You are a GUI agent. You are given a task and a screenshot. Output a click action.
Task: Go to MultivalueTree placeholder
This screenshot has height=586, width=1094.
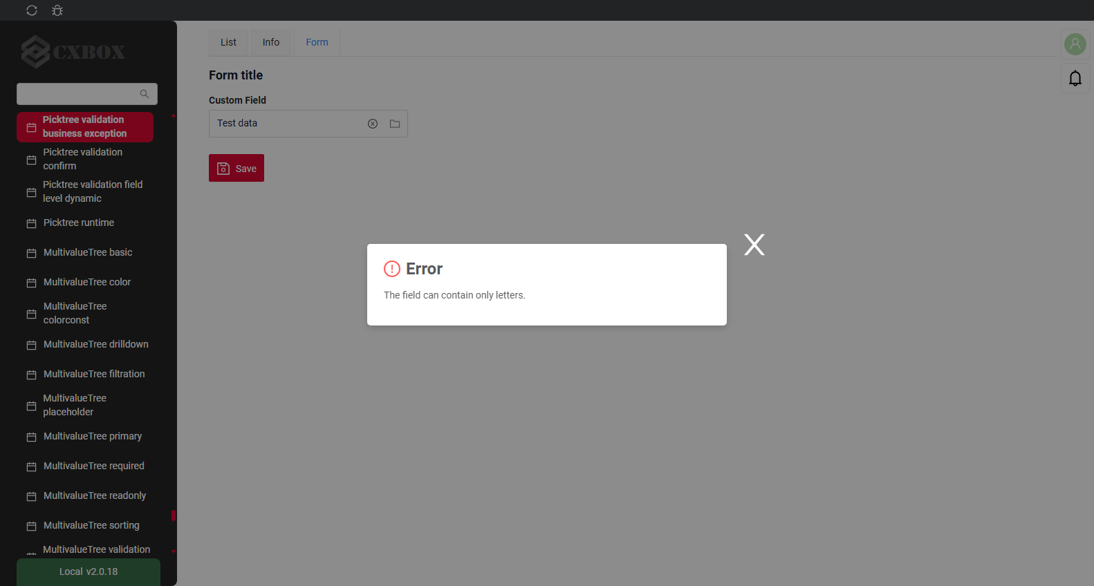pyautogui.click(x=85, y=405)
